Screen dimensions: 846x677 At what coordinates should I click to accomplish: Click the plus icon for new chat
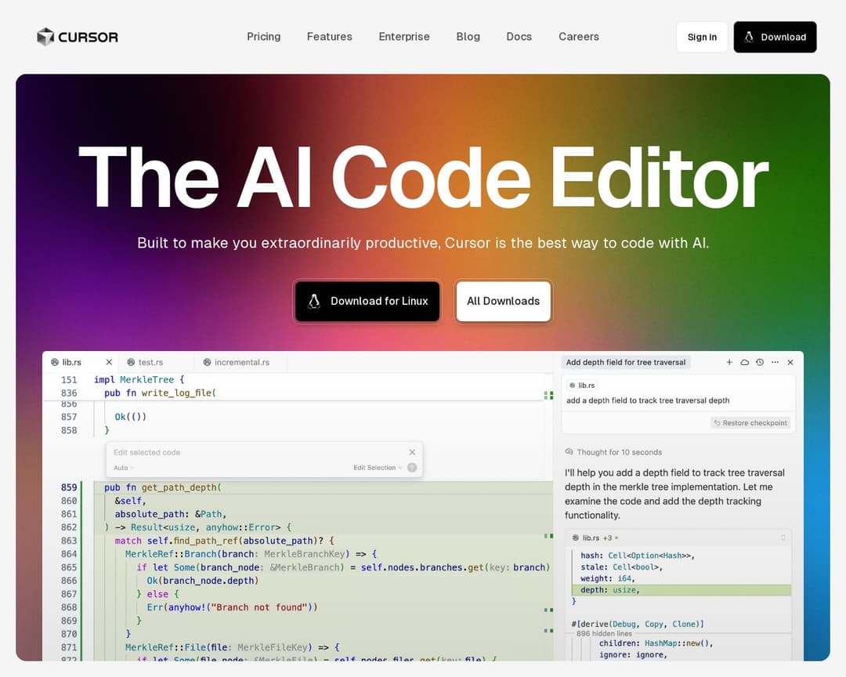[x=729, y=362]
